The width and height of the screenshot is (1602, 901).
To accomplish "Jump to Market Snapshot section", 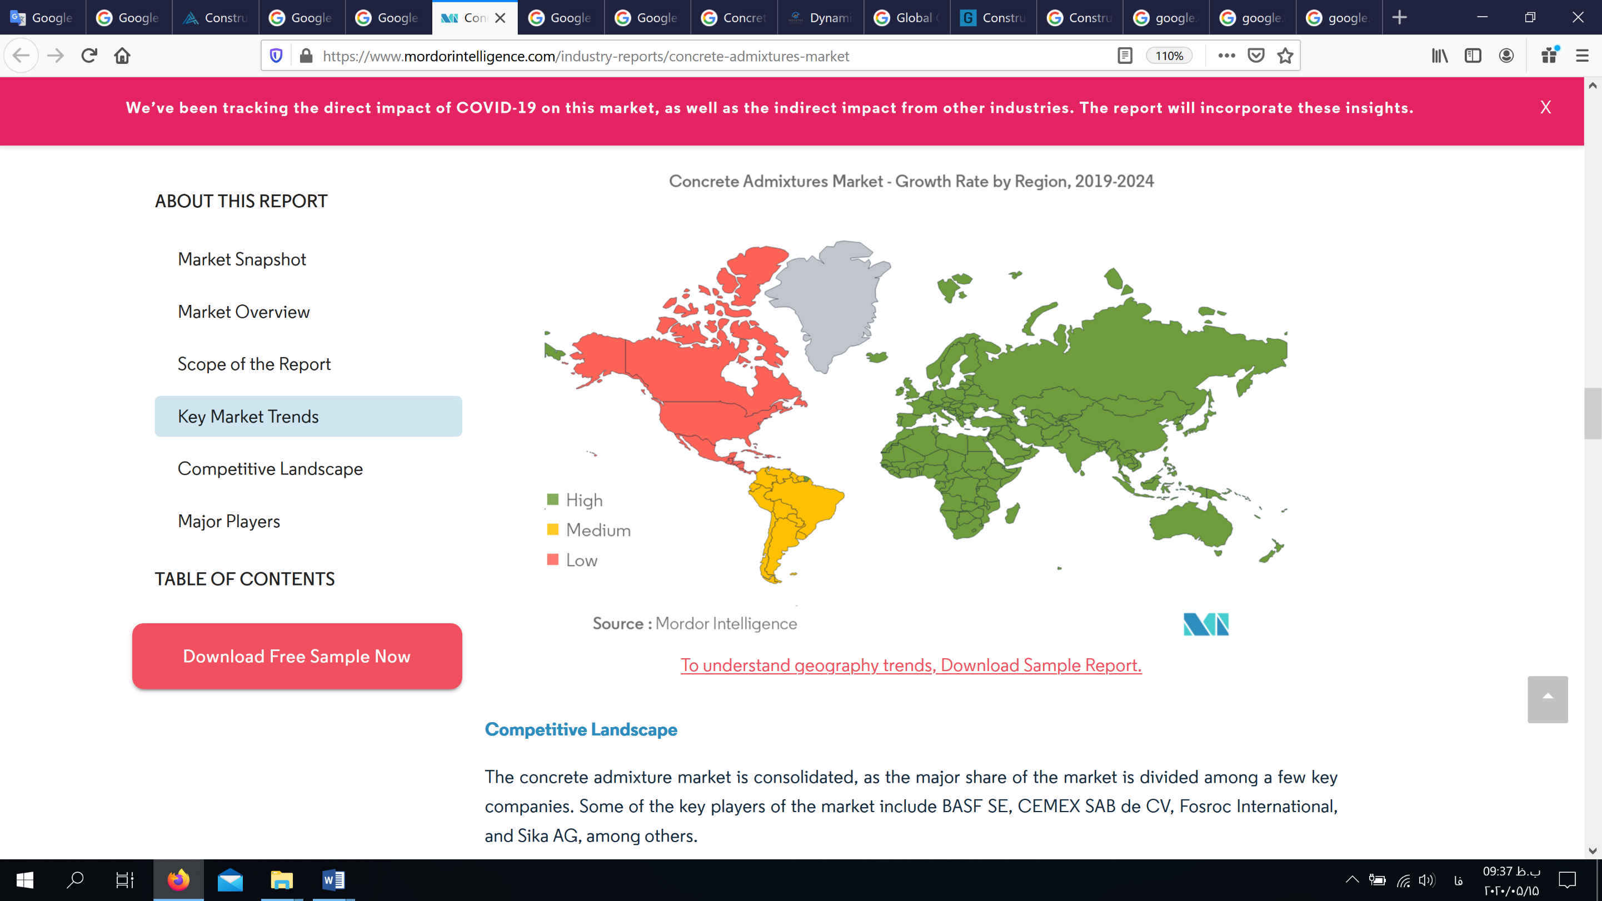I will pos(242,259).
